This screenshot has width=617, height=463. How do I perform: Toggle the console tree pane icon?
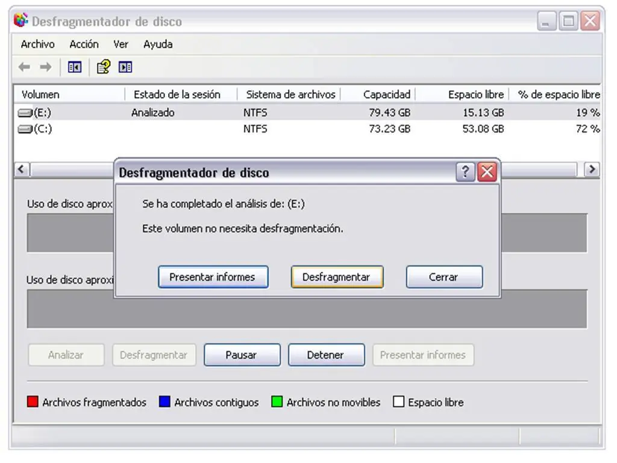[x=74, y=67]
